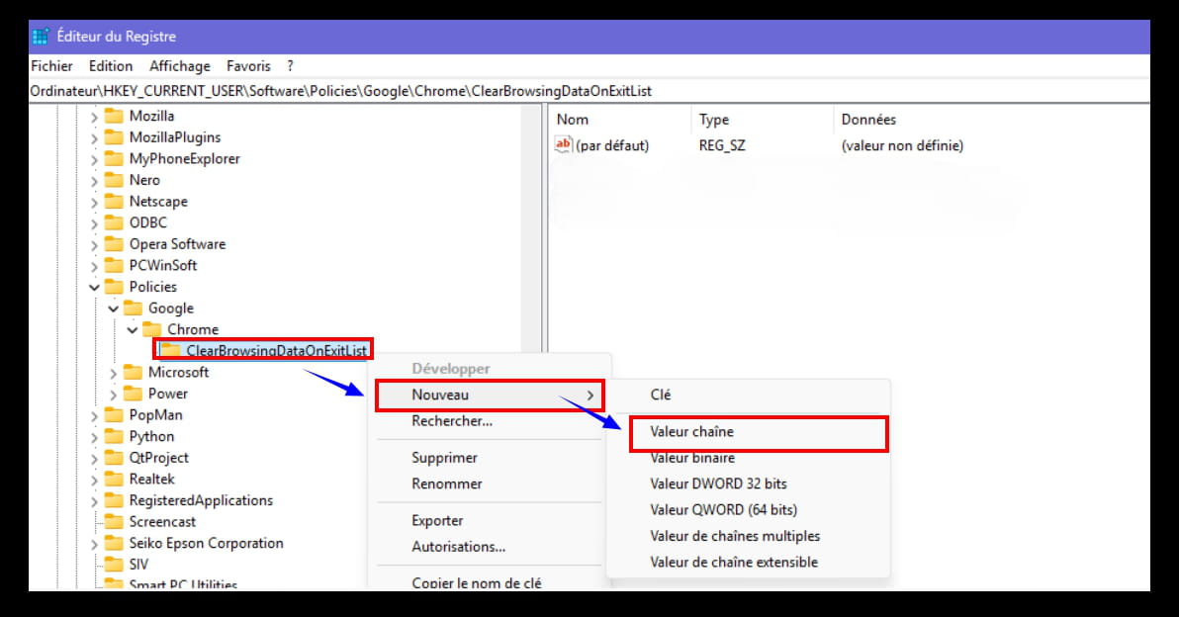Screen dimensions: 1179x617
Task: Click the ab string icon of (par défaut)
Action: (x=563, y=144)
